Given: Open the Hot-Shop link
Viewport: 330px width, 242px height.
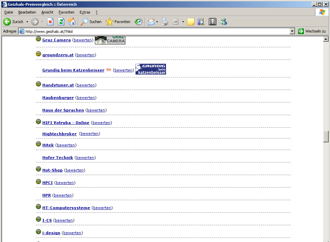Looking at the screenshot, I should pos(53,170).
